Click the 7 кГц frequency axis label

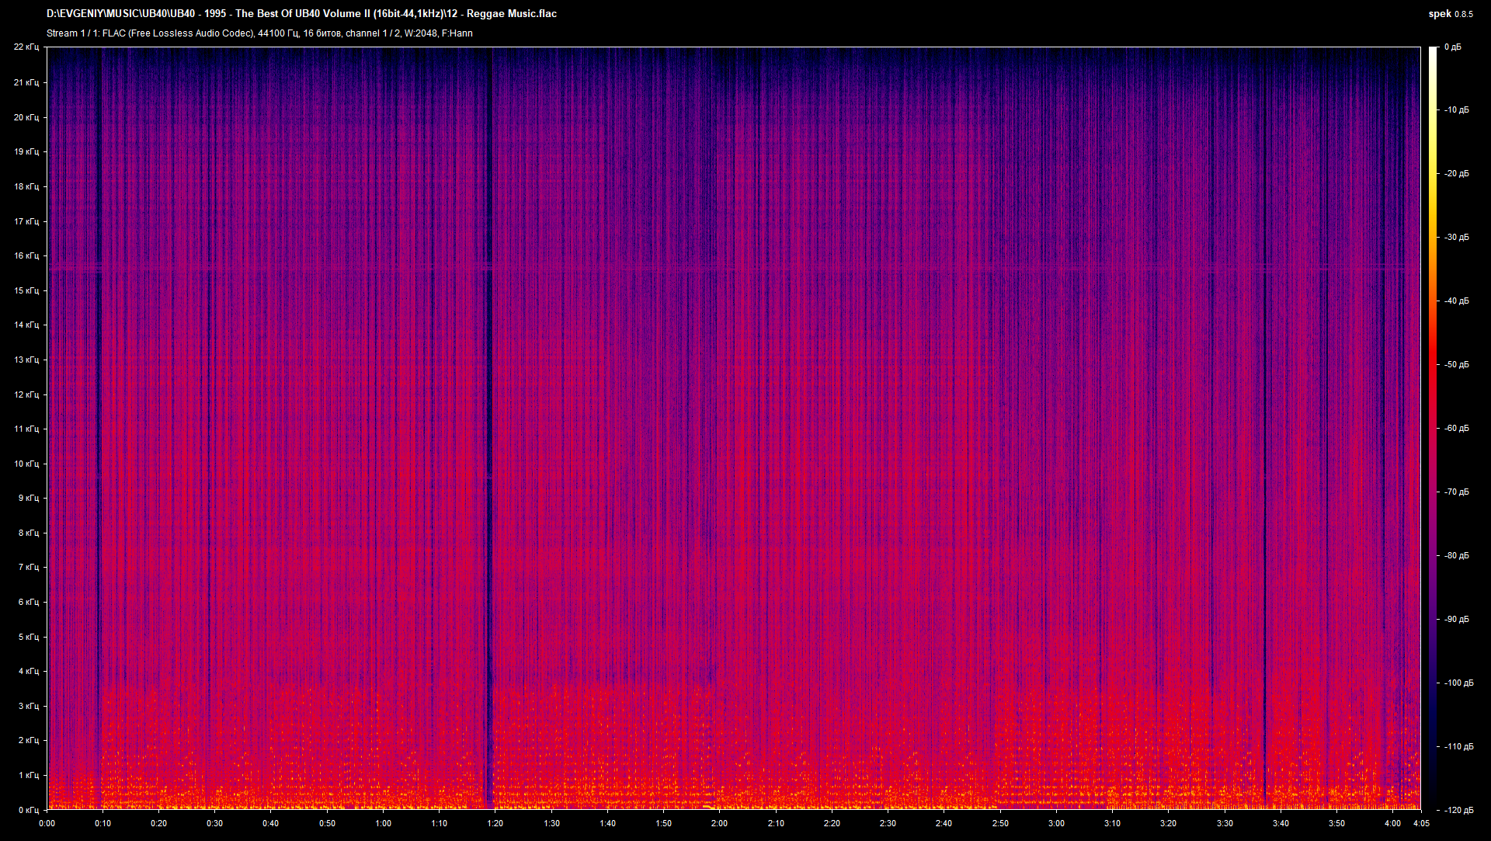(28, 567)
